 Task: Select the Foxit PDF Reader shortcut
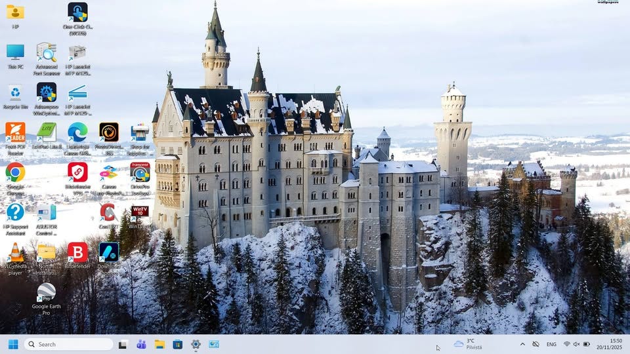[15, 139]
